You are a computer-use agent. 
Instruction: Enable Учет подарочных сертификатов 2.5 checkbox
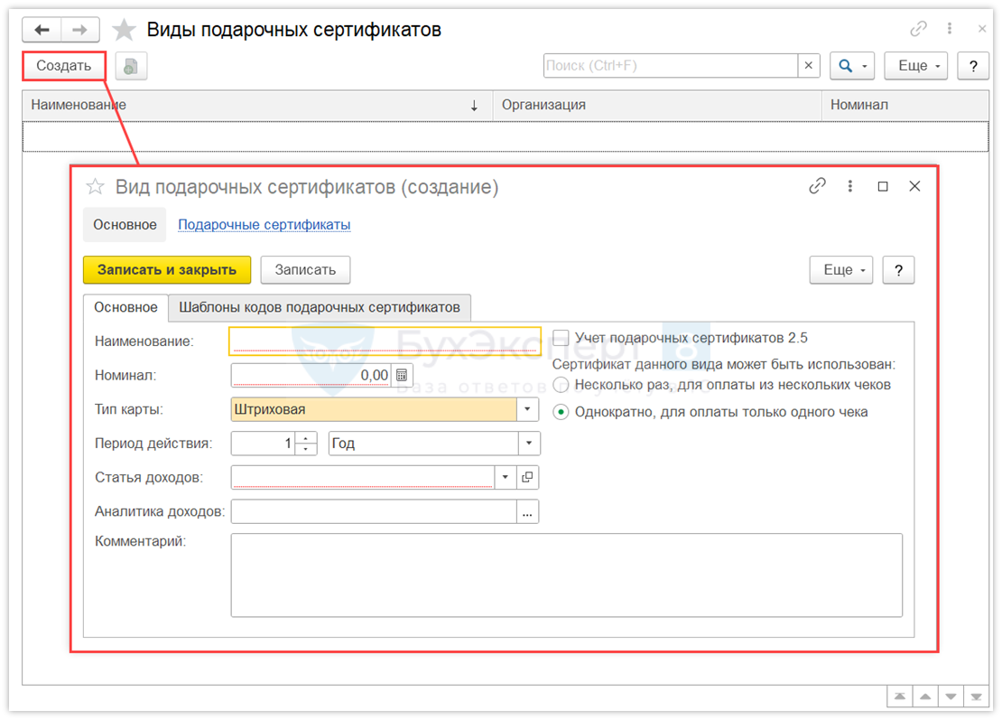click(561, 338)
